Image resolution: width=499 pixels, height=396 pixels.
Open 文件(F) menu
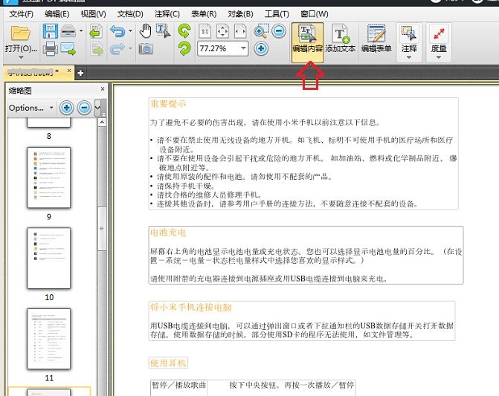tap(22, 14)
